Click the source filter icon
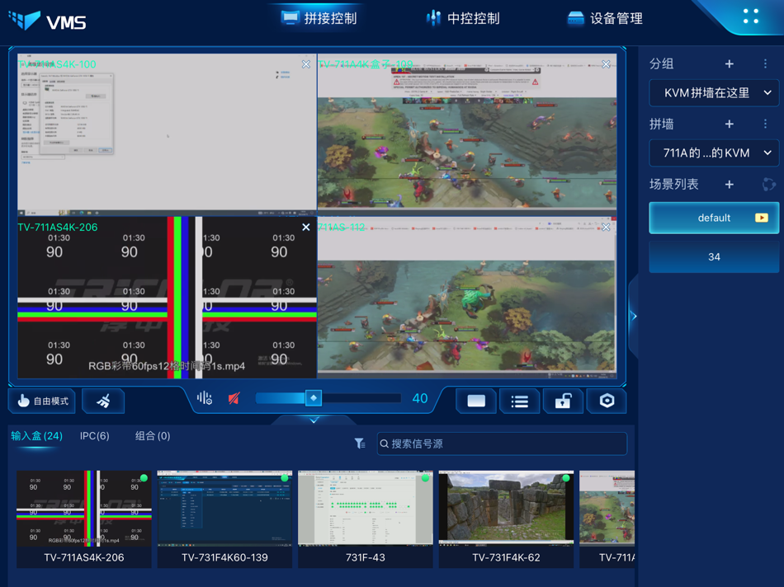 (x=360, y=444)
